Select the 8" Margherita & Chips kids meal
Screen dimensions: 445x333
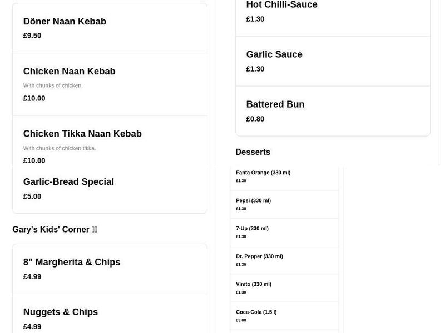tap(72, 262)
